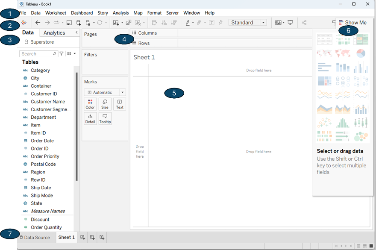Click the Share workbook icon
This screenshot has height=250, width=376.
point(304,23)
